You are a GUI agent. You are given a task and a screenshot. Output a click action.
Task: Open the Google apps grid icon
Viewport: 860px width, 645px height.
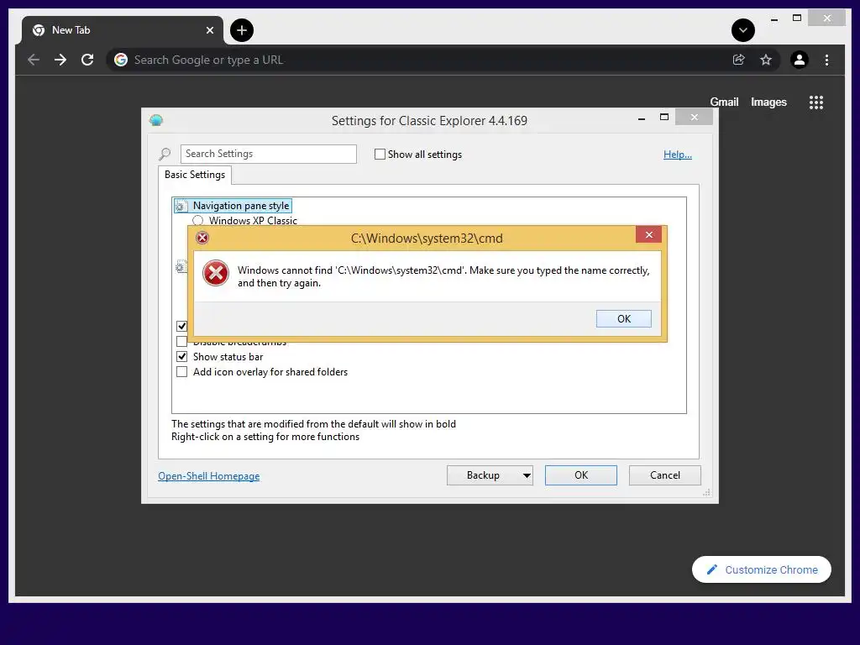click(816, 102)
